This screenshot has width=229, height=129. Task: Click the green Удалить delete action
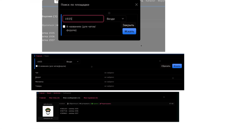pos(95,103)
